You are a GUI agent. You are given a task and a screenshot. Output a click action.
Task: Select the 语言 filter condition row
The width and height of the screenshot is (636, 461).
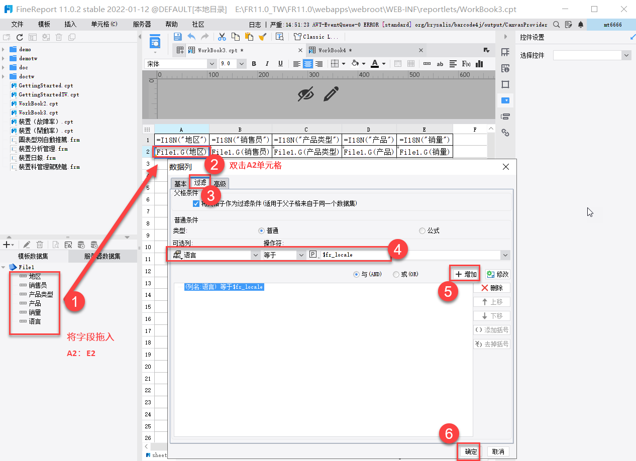tap(224, 287)
